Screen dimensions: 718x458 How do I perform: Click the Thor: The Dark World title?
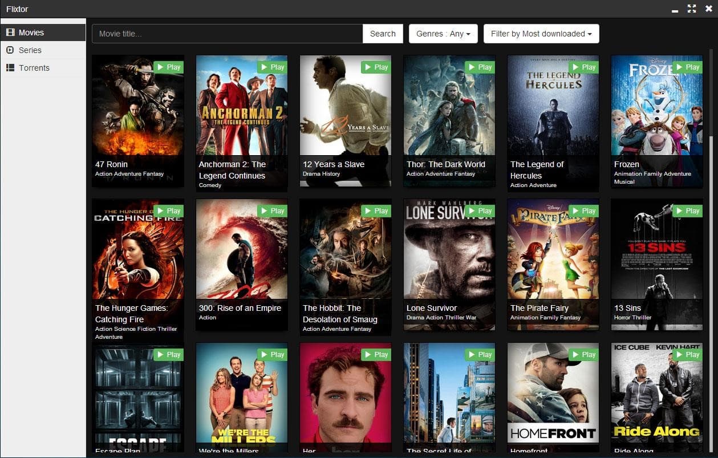(446, 164)
